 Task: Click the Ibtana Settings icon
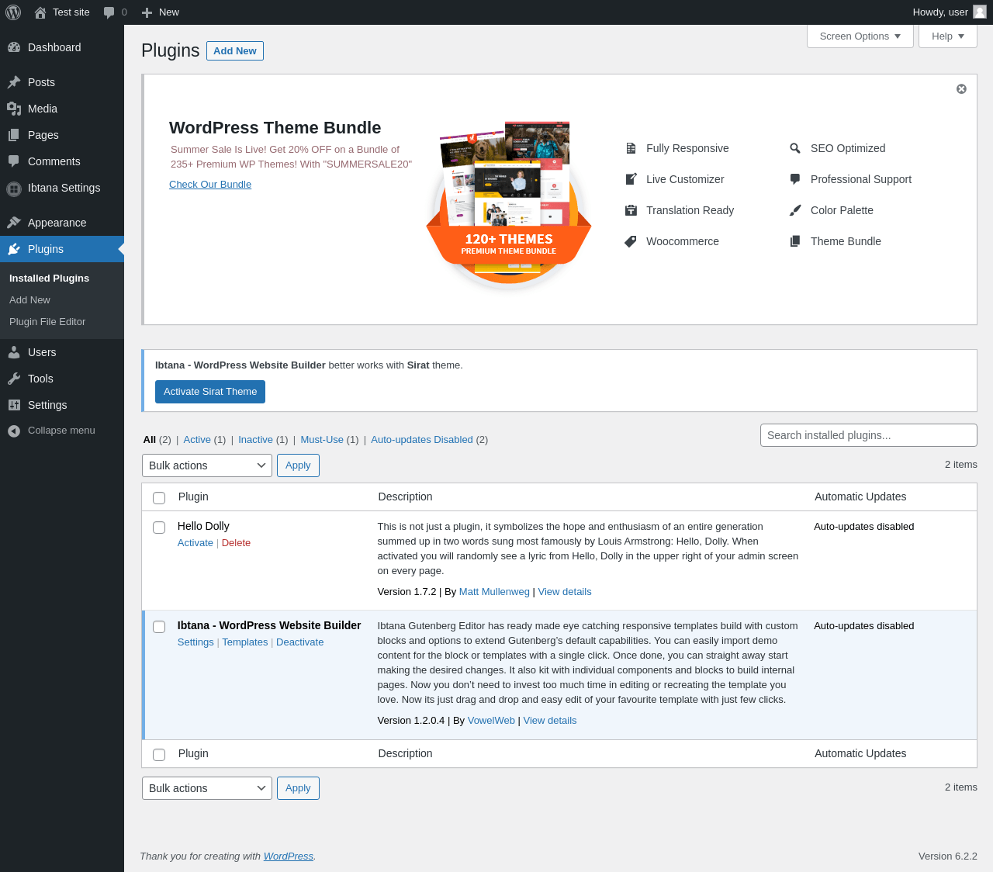coord(14,189)
